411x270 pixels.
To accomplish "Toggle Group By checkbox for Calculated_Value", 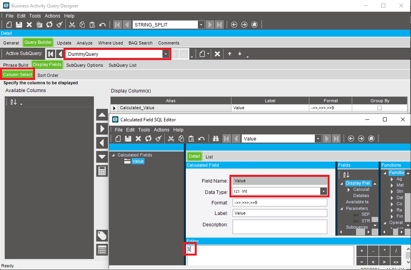I will pyautogui.click(x=379, y=108).
